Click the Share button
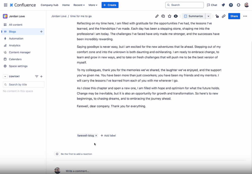The image size is (252, 174). click(x=234, y=16)
